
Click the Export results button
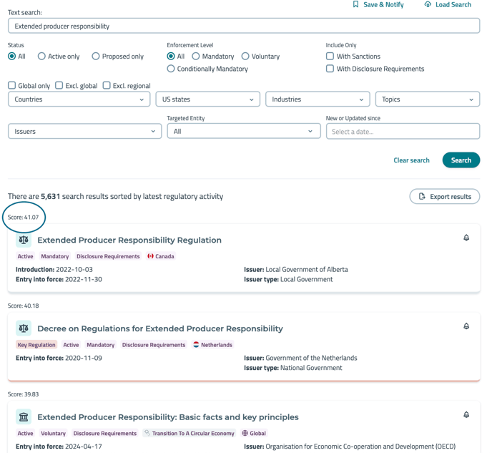444,196
